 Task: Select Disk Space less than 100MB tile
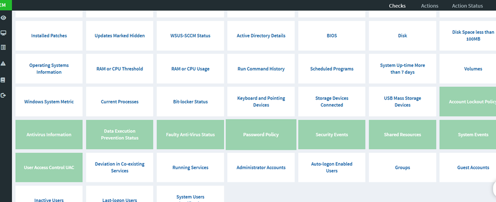[468, 36]
